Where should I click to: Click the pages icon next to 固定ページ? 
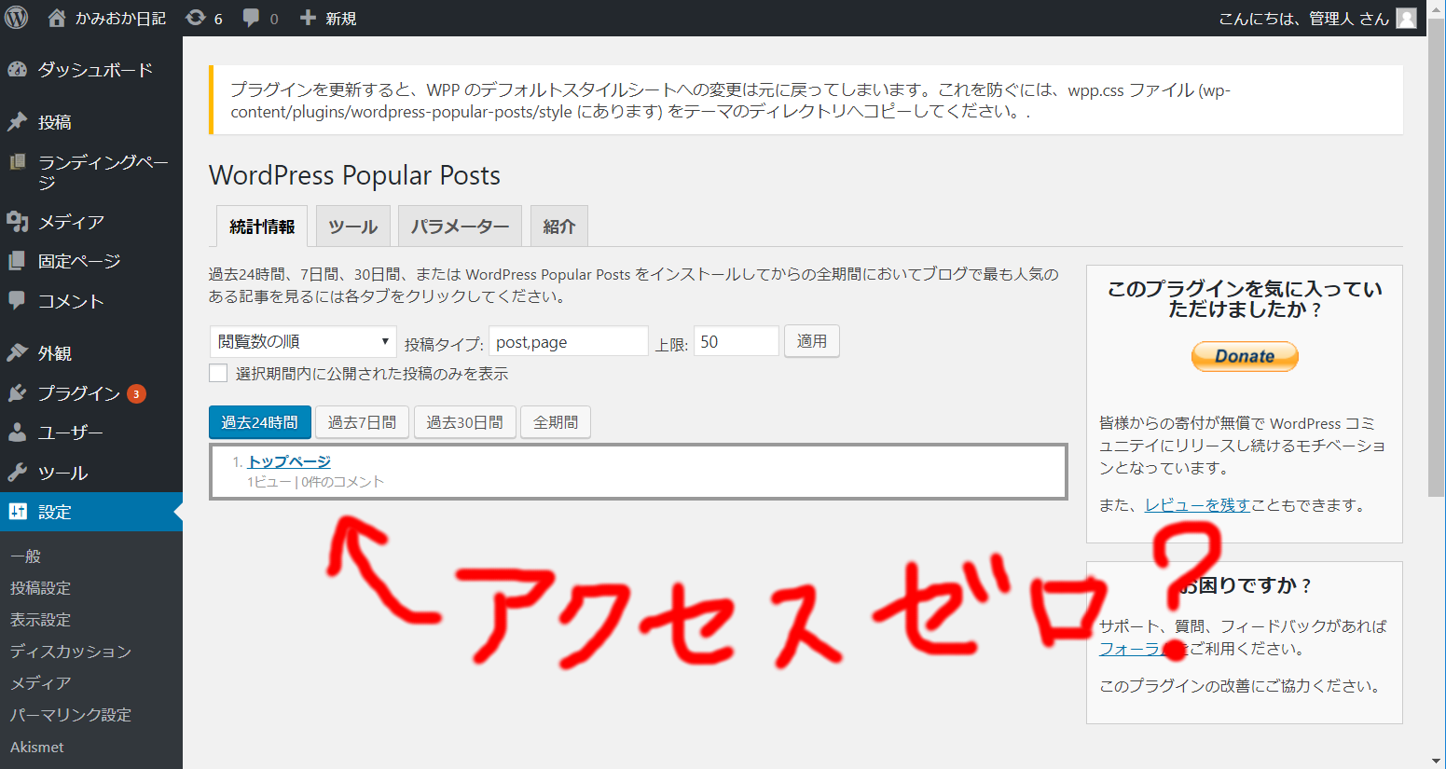[17, 261]
